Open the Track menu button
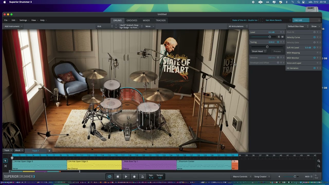This screenshot has height=185, width=329. tap(8, 150)
